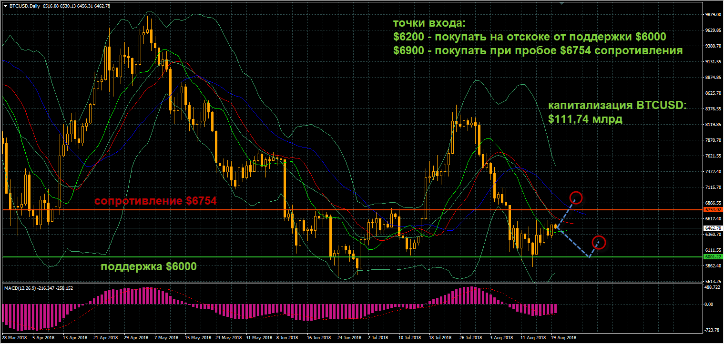Click the 6111.55 price axis label
The image size is (724, 344).
click(714, 250)
